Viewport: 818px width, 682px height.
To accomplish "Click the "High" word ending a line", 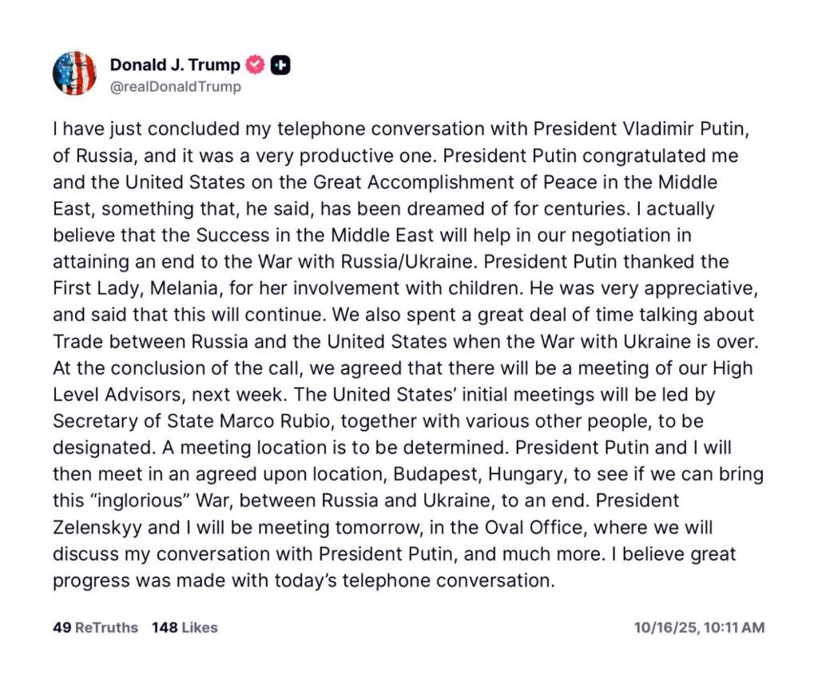I will pos(731,367).
